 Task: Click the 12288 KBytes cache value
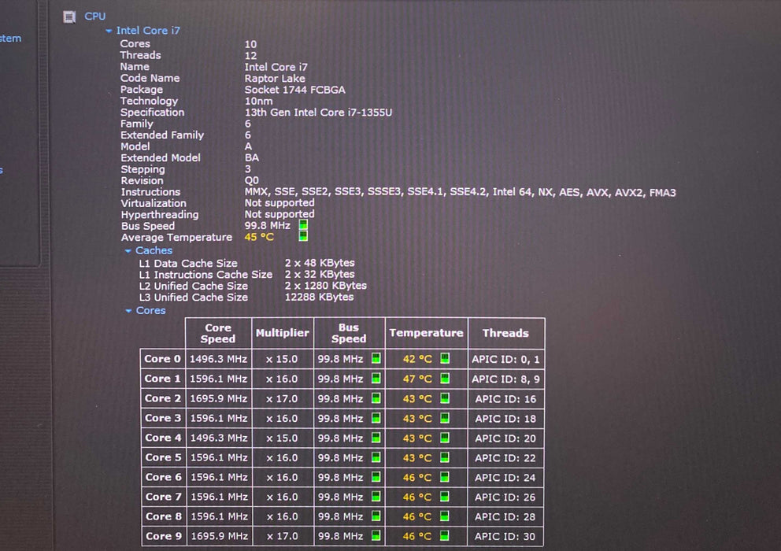pos(320,297)
